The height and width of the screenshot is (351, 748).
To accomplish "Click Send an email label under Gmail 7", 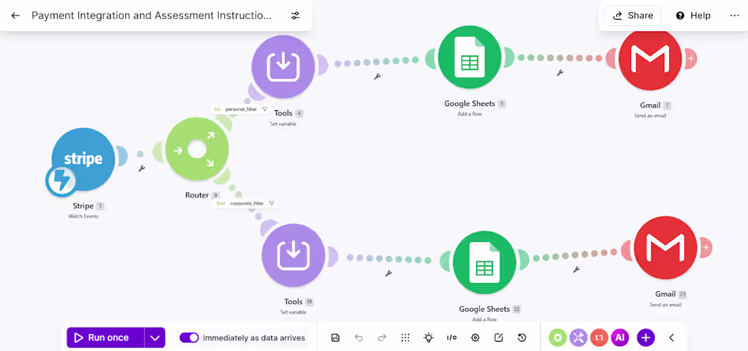I will click(x=650, y=116).
